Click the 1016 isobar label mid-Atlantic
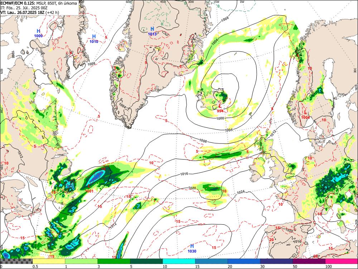Screen dimensions: 358x269 184,174
